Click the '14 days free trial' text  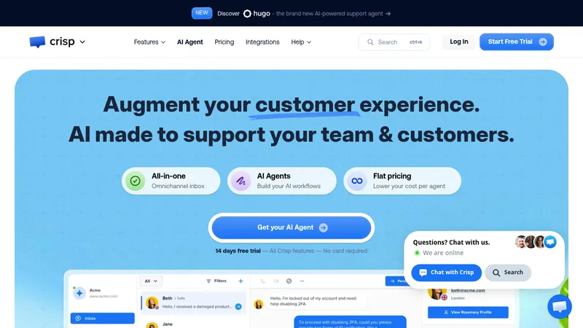point(238,251)
